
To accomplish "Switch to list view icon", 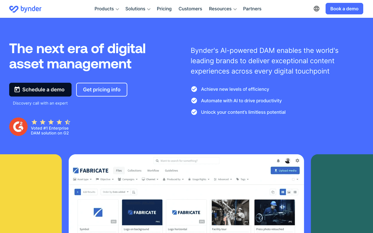I will 295,192.
